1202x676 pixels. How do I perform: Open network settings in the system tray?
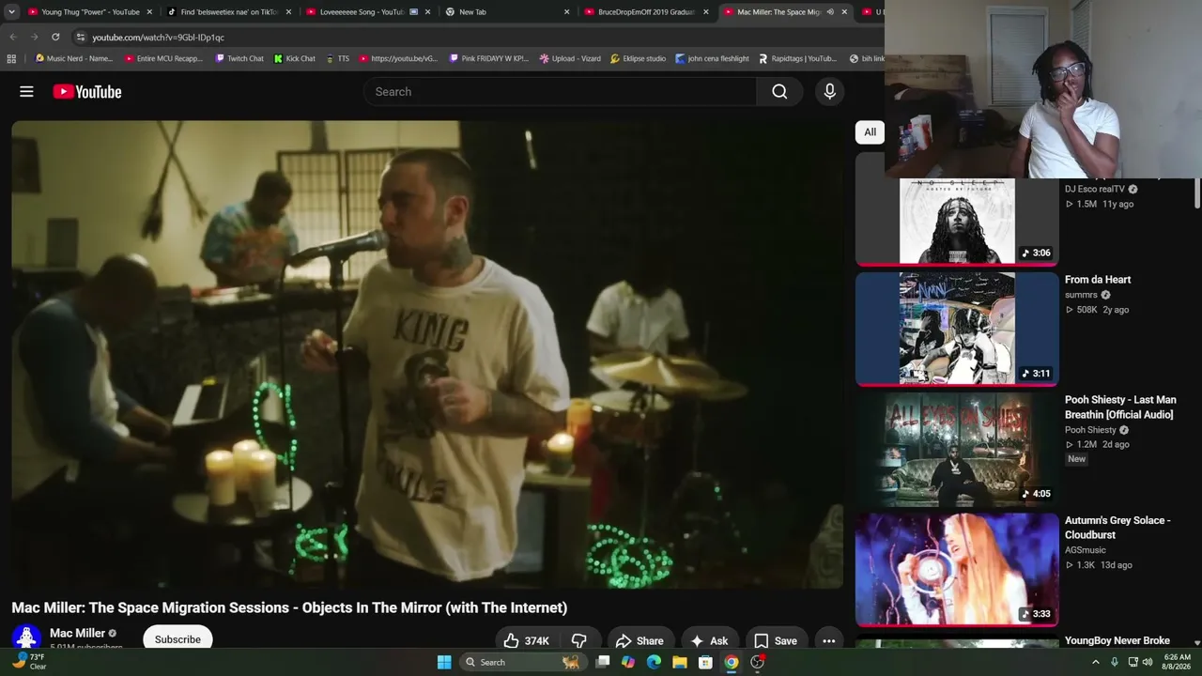1132,662
